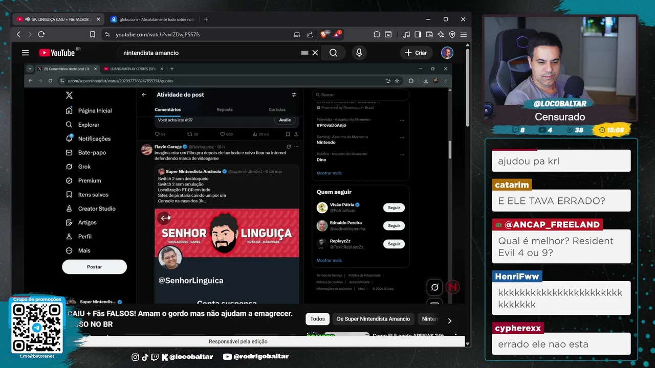Open the YouTube account avatar menu
The width and height of the screenshot is (655, 368).
447,53
